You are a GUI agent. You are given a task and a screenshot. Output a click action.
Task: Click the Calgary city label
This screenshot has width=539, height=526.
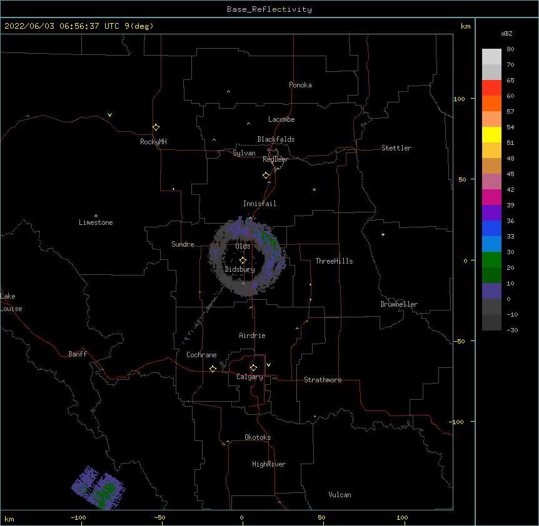(x=249, y=377)
